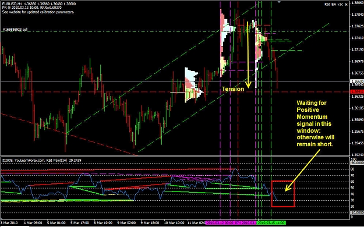Screen dimensions: 364x227
Task: Click the '9 Mar 02:00' time axis label
Action: [x=127, y=223]
